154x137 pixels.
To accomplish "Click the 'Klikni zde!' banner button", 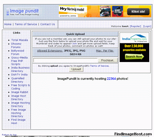I will 138,12.
